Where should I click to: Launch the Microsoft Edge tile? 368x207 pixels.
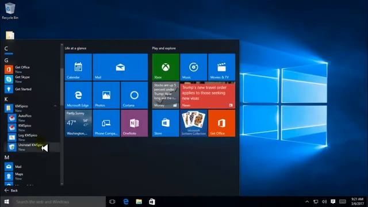(x=78, y=95)
